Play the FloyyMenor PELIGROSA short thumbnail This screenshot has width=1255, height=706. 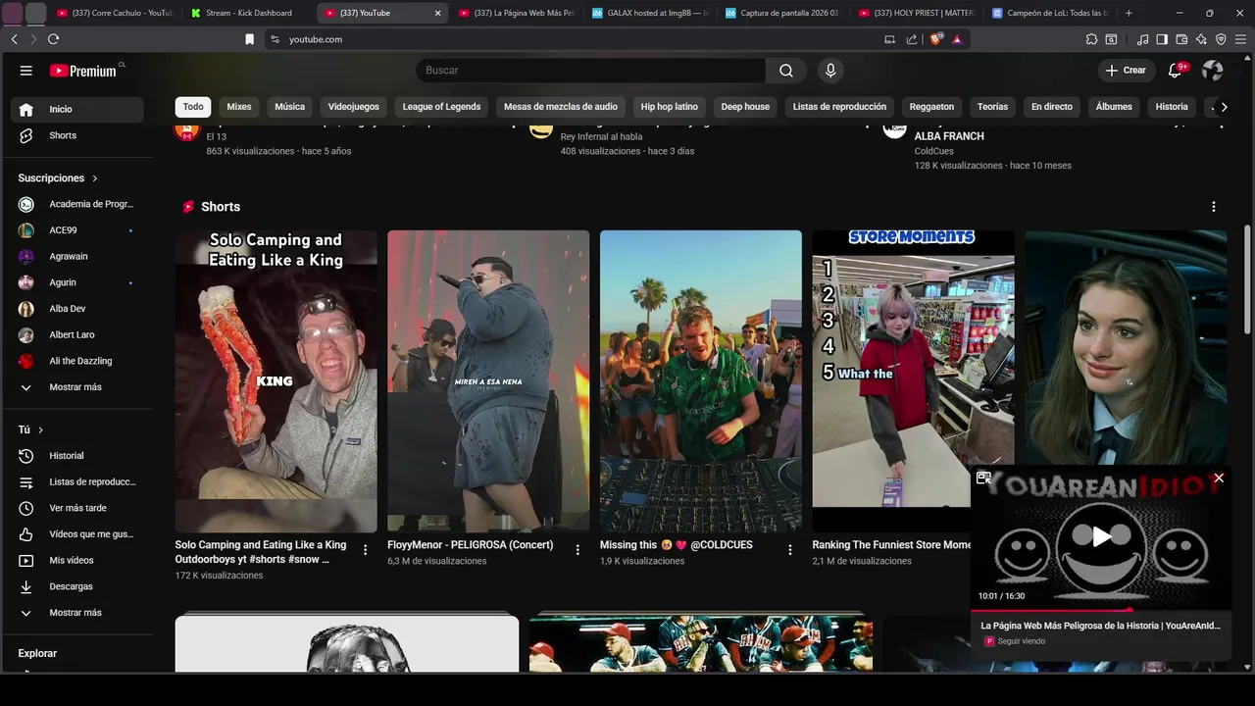coord(488,381)
